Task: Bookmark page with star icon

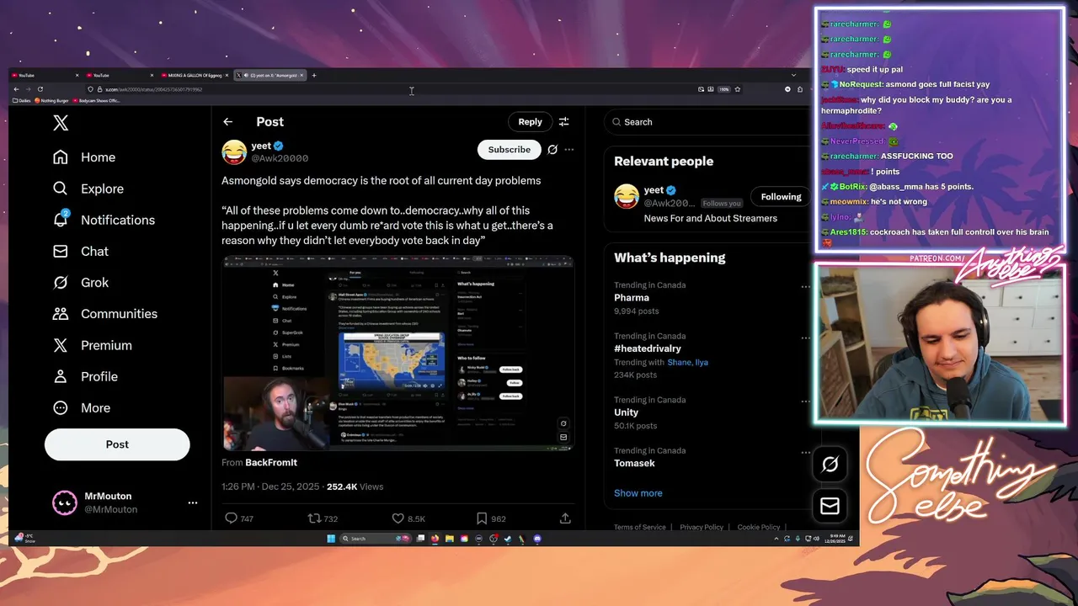Action: coord(737,89)
